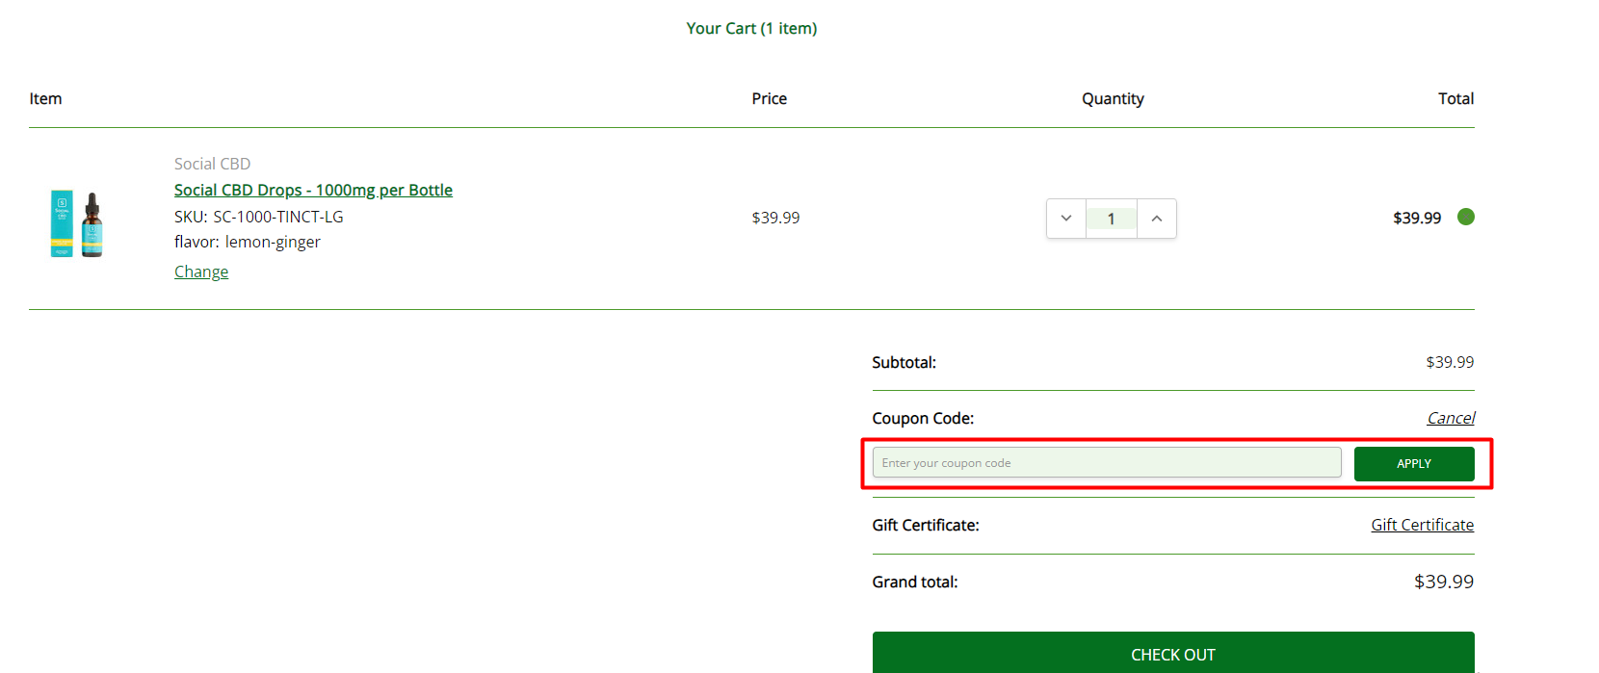This screenshot has height=673, width=1599.
Task: Click the green circle next to the $39.99 total
Action: pos(1466,217)
